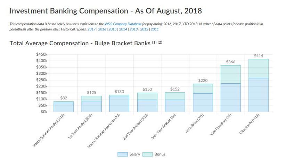Click the Director/MD bonus bar segment

click(x=258, y=68)
